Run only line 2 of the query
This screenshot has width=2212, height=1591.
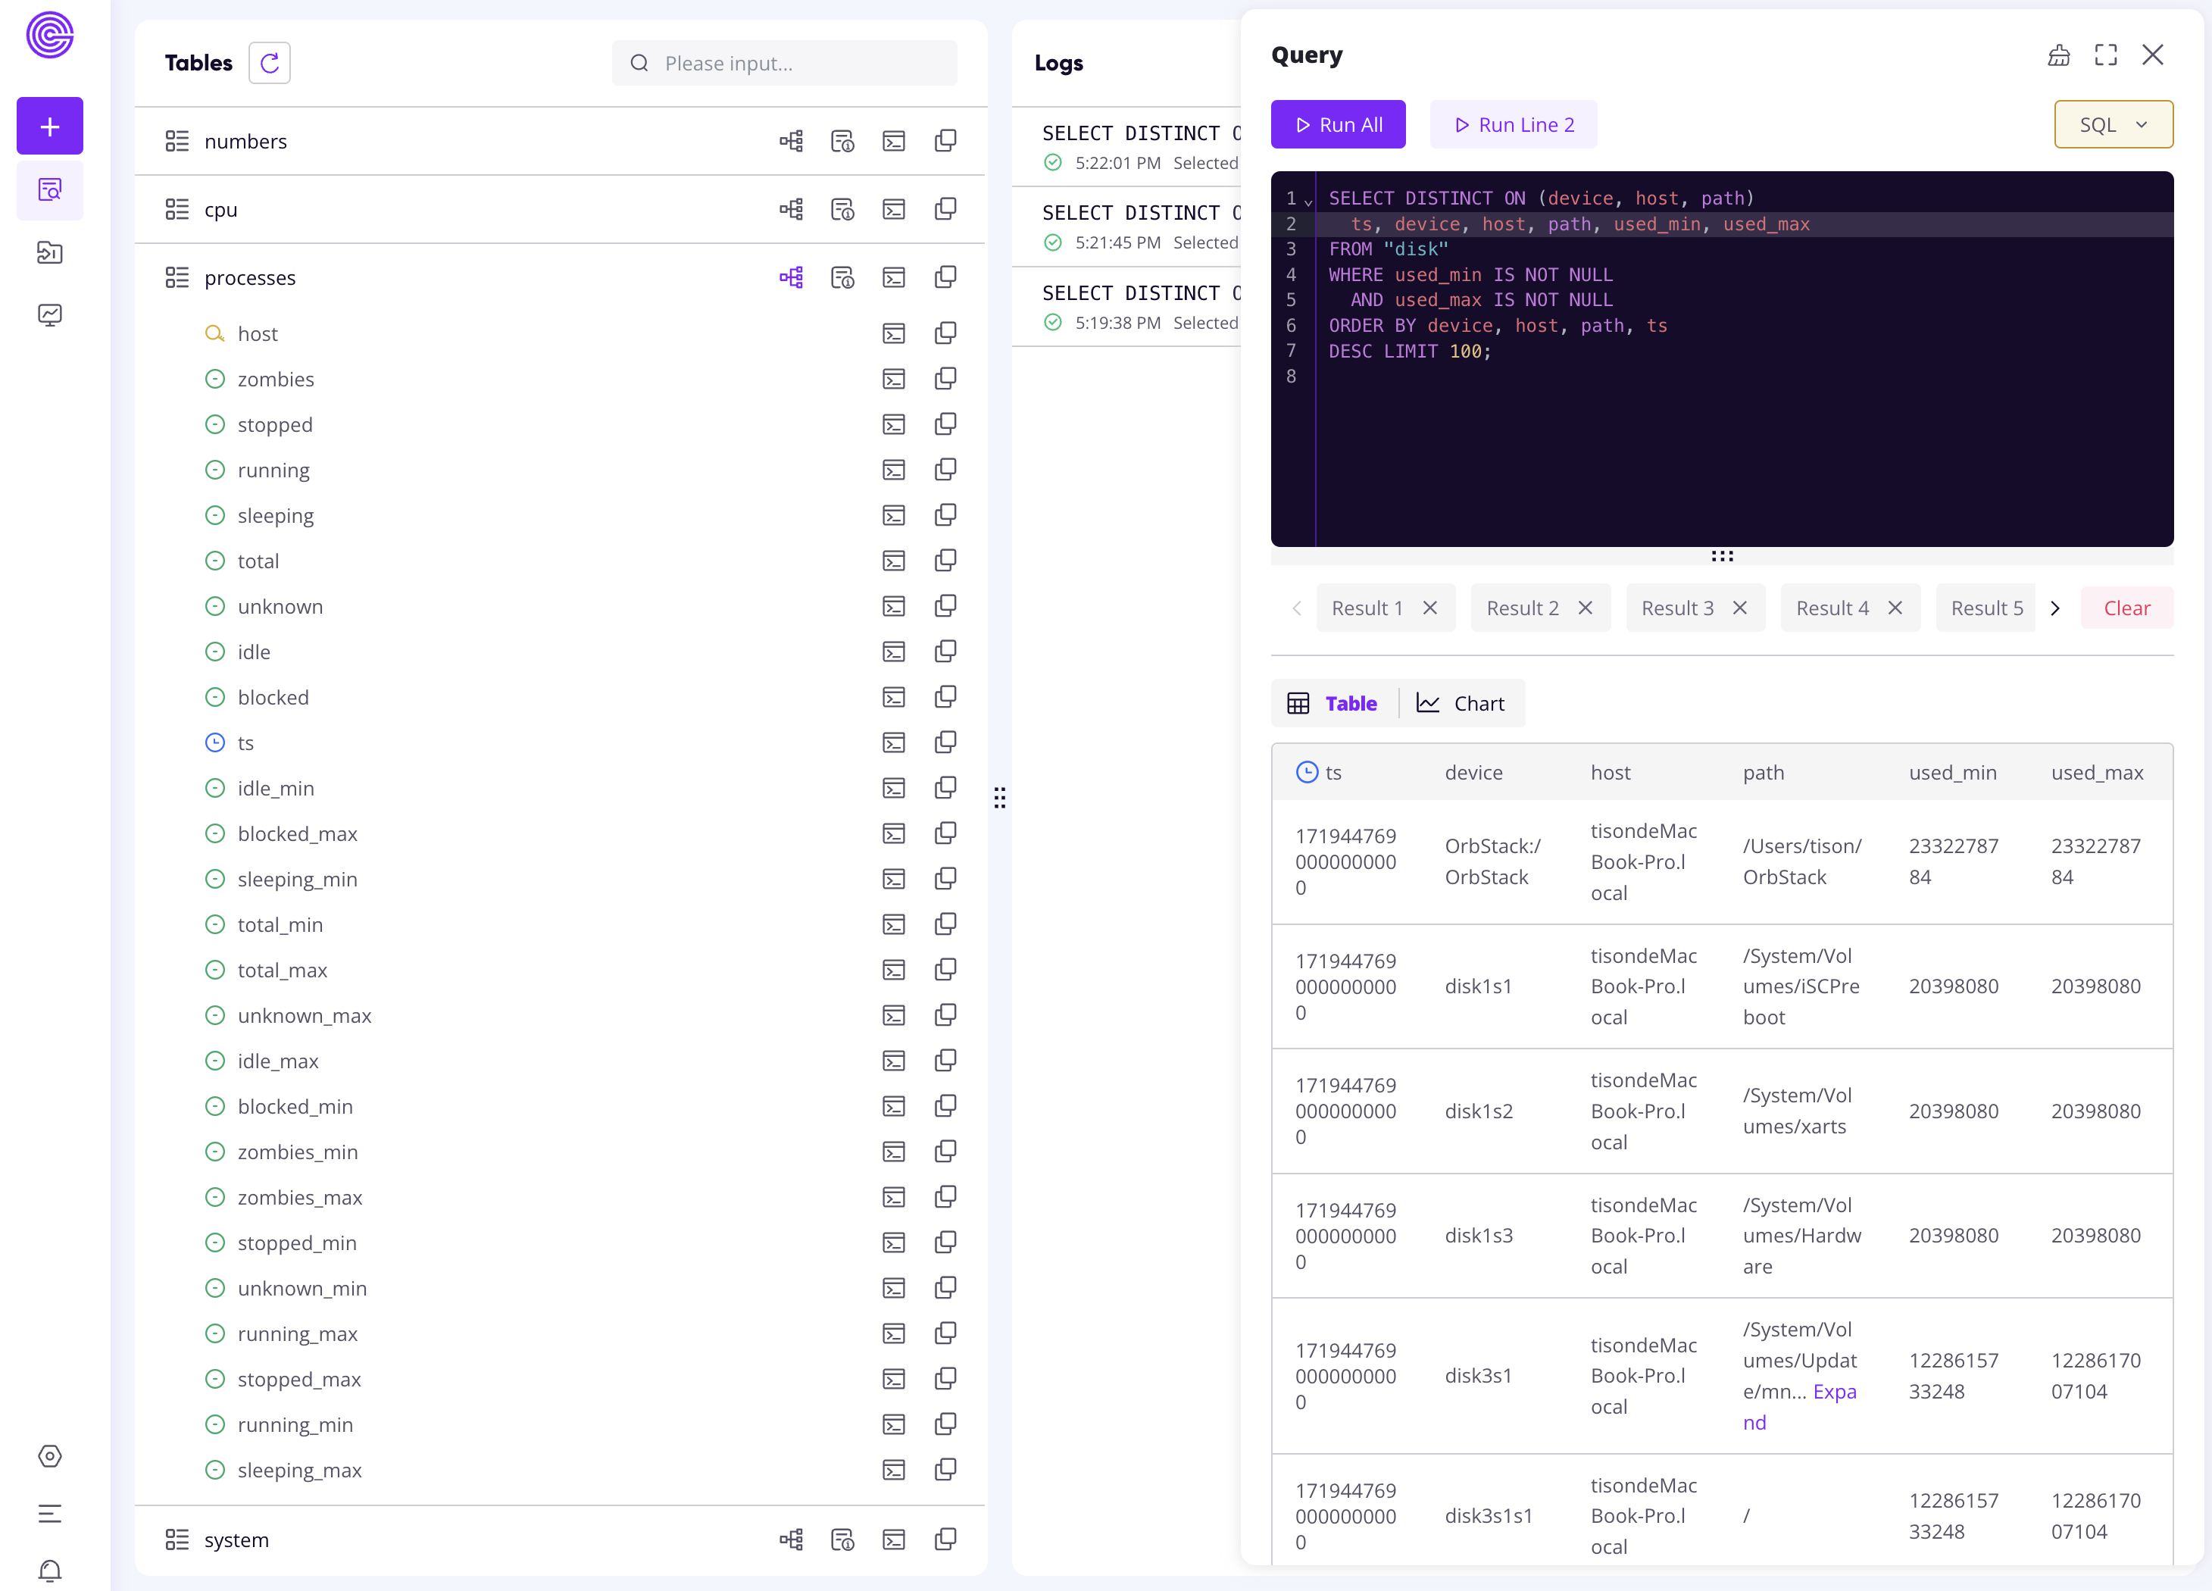point(1513,124)
